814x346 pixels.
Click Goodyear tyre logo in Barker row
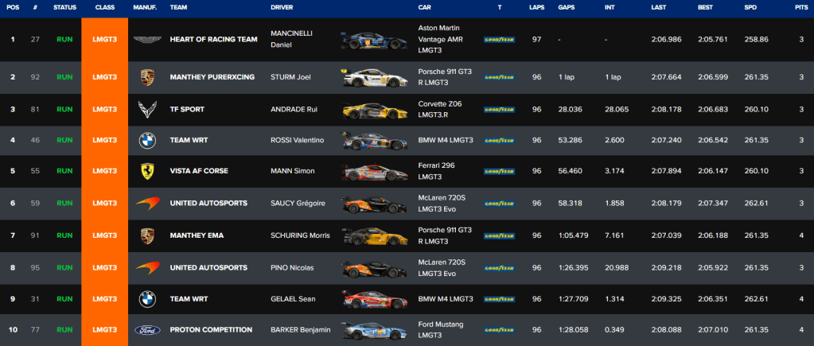500,330
